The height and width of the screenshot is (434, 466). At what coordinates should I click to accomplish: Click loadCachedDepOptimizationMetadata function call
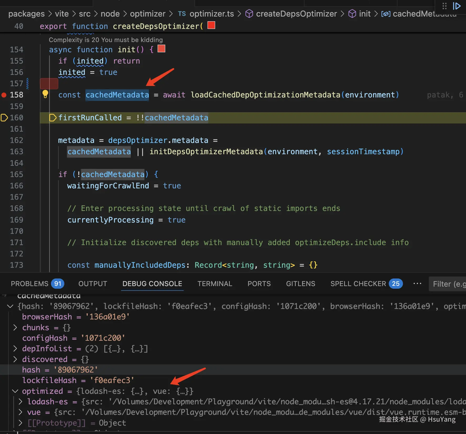point(265,95)
